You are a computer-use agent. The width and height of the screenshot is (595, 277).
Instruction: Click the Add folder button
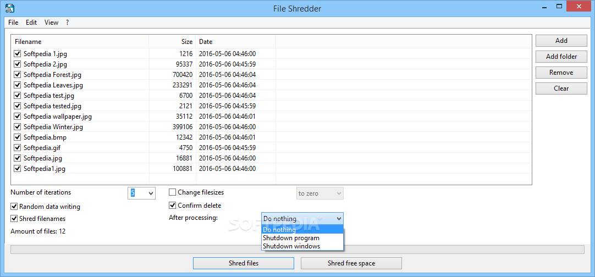point(561,57)
